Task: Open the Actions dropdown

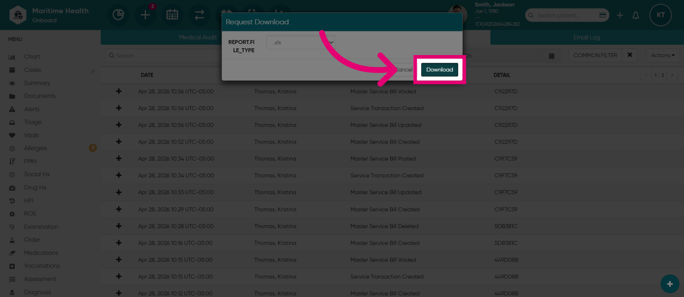Action: coord(663,55)
